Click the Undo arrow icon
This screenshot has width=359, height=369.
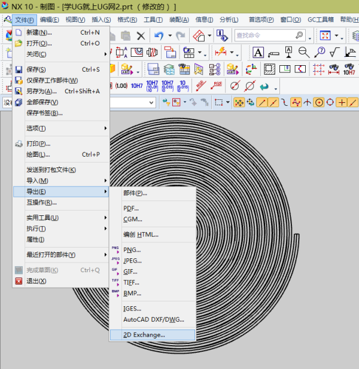159,36
